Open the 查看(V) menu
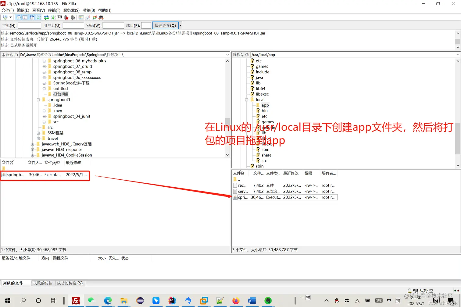 pos(38,10)
